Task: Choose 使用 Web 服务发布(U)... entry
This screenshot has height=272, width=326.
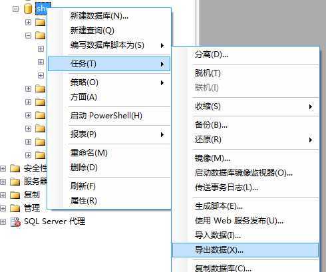Action: coord(245,221)
